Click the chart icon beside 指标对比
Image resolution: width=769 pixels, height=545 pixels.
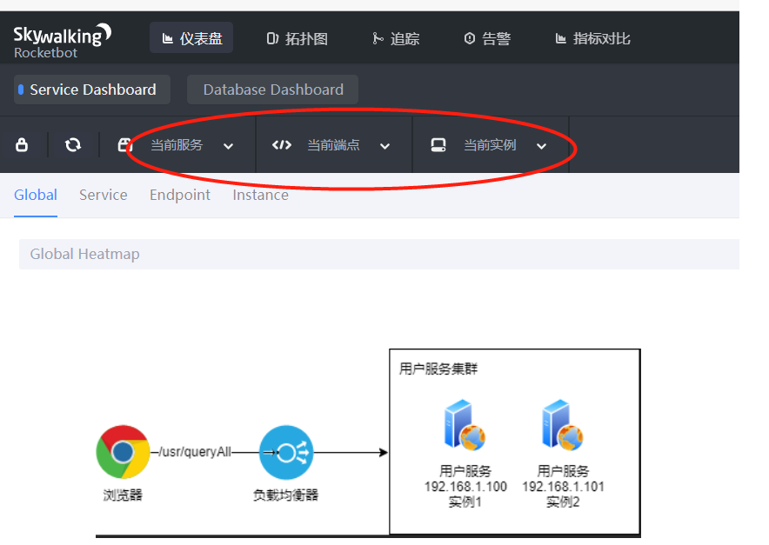click(560, 38)
